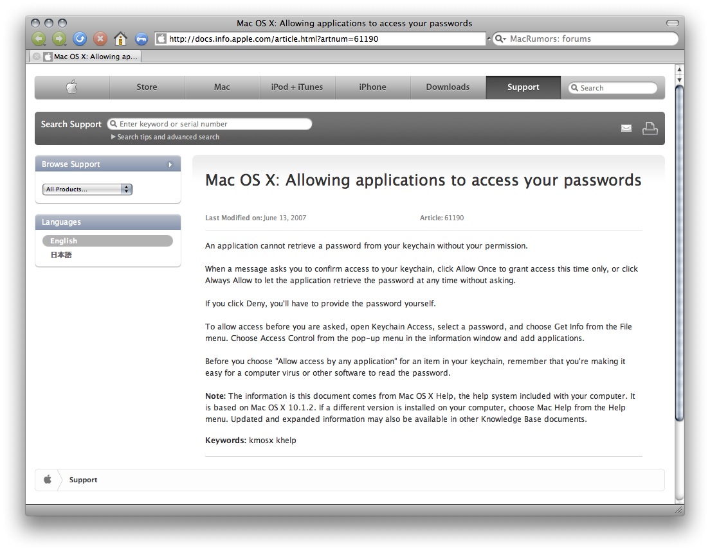Screen dimensions: 710x551
Task: Open the Downloads navigation tab
Action: (x=448, y=87)
